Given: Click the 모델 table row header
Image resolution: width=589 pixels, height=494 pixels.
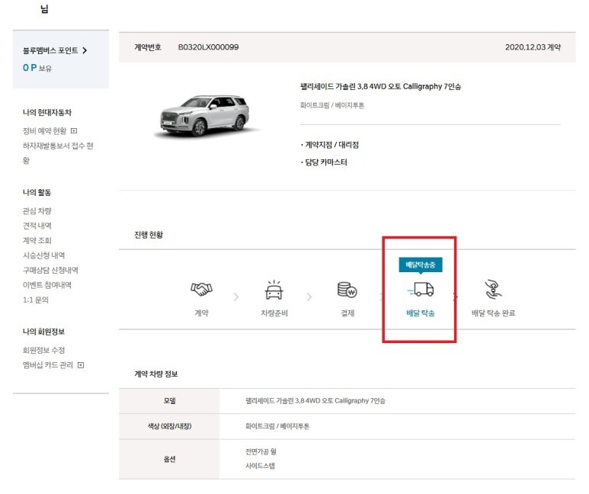Looking at the screenshot, I should click(169, 401).
